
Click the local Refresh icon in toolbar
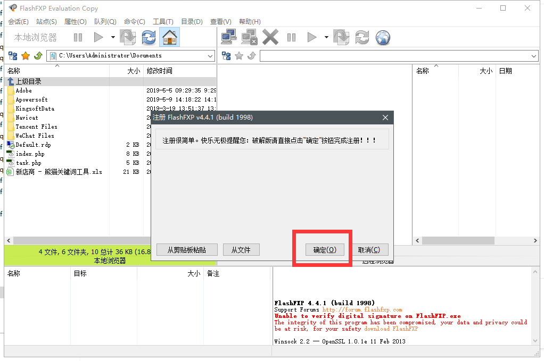(149, 37)
